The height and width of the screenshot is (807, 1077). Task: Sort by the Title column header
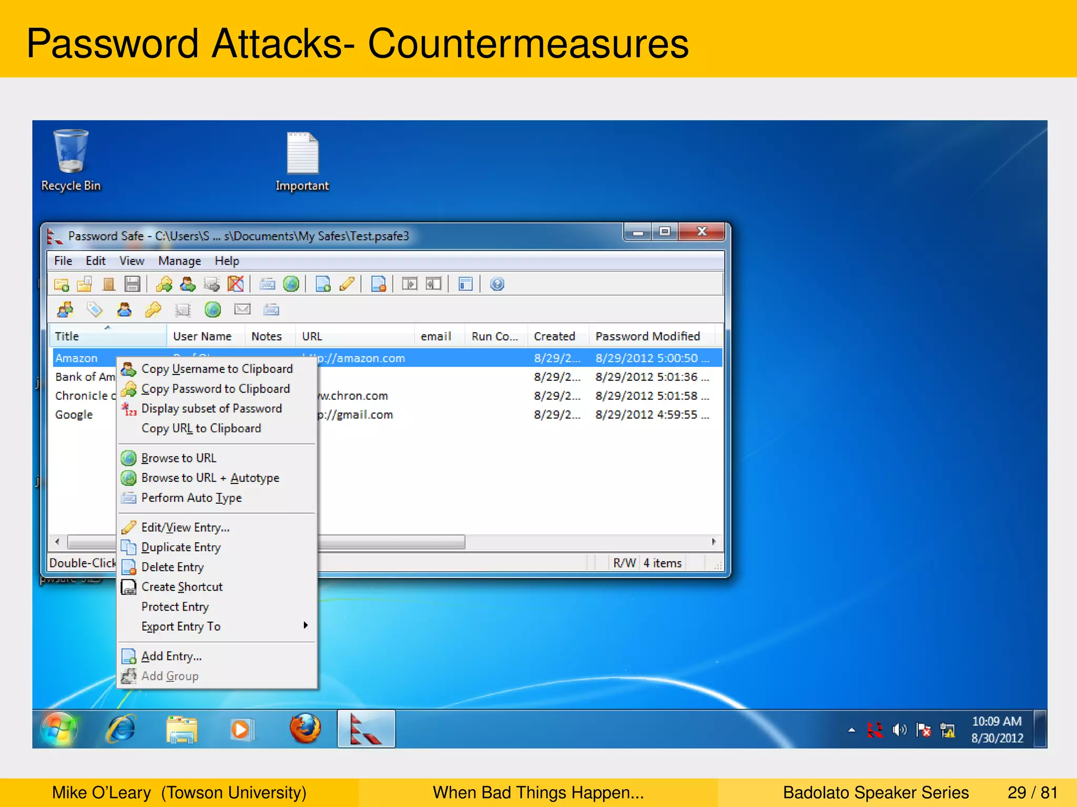pyautogui.click(x=108, y=336)
